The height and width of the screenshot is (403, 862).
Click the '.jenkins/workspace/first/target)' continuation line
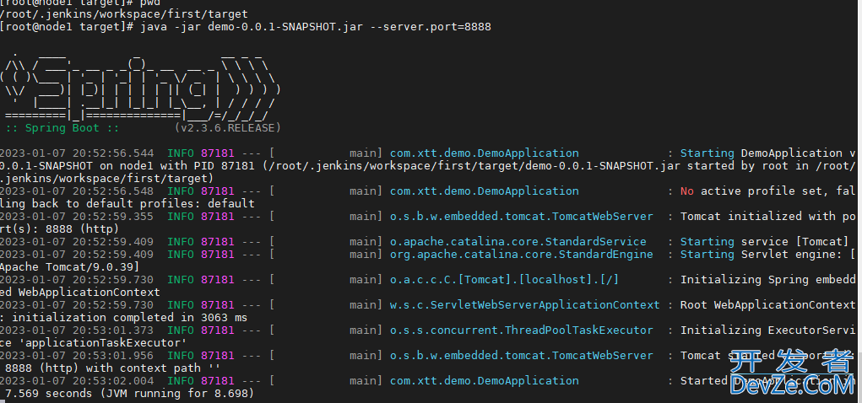[106, 179]
